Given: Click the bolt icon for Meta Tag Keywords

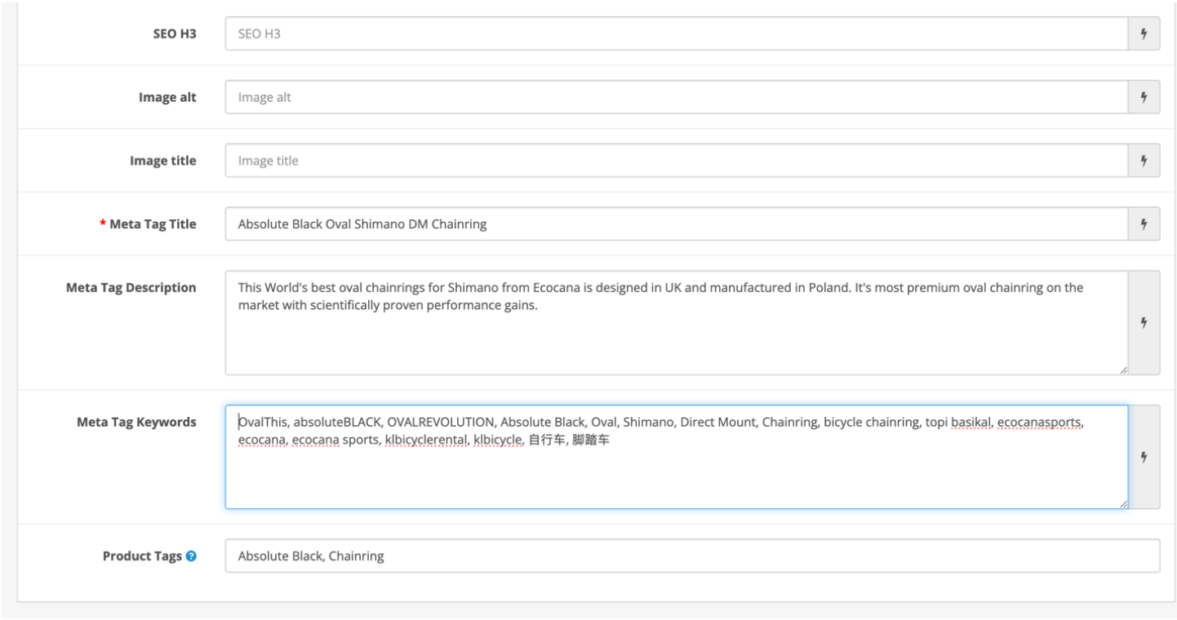Looking at the screenshot, I should pos(1144,457).
